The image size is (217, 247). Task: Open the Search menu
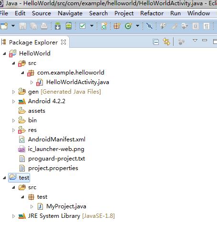tap(98, 13)
